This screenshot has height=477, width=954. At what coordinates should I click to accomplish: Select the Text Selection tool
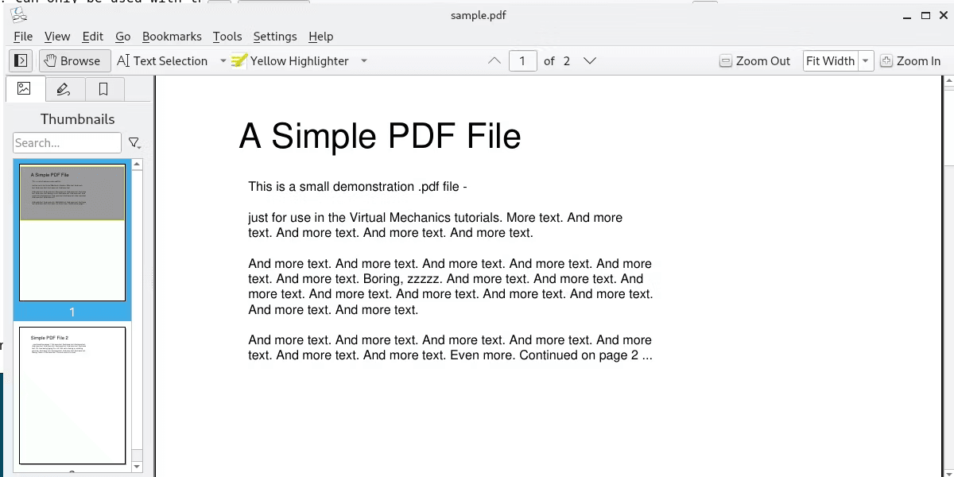point(163,60)
